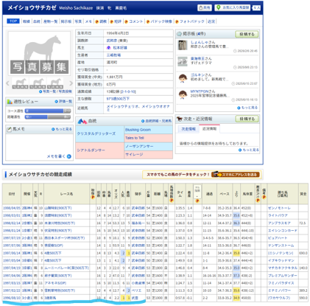Open 評価一覧 in the 適性レビュー panel
Screen dimensions: 310x306
[x=63, y=101]
